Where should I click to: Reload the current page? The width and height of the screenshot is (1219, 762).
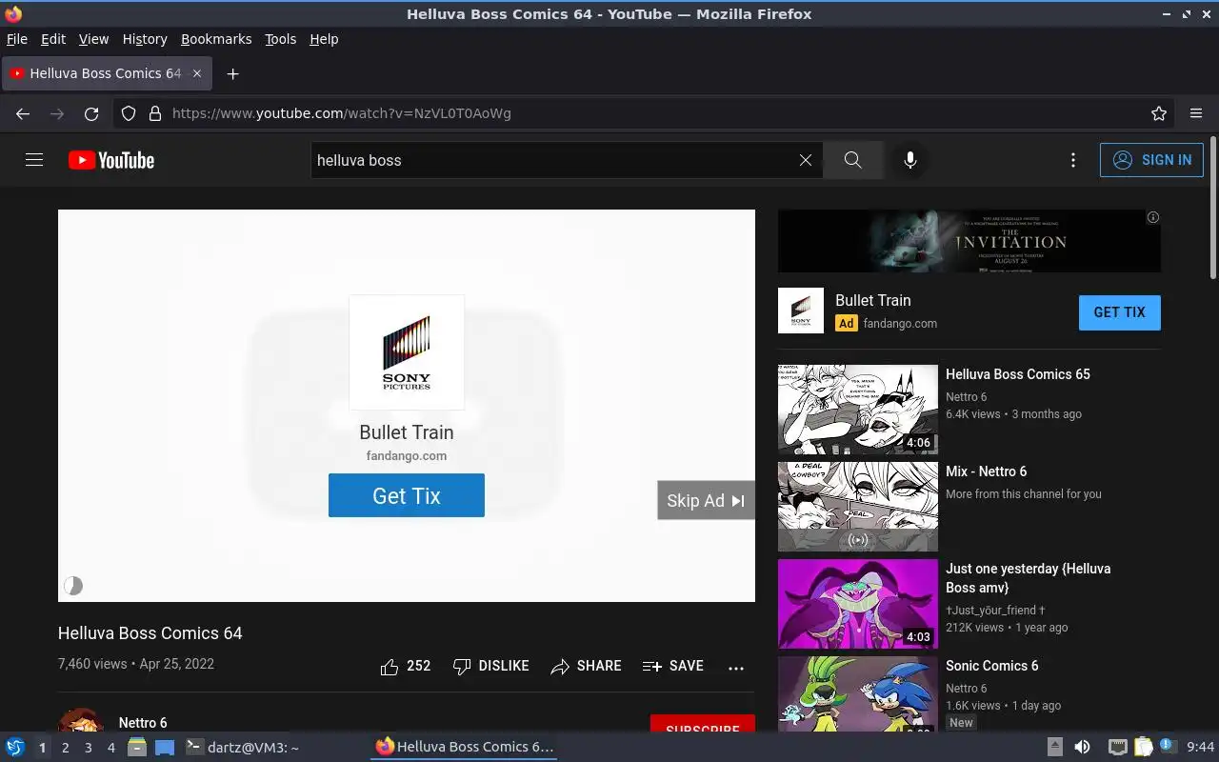pos(91,113)
